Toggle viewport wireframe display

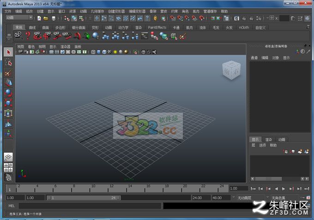click(x=93, y=52)
